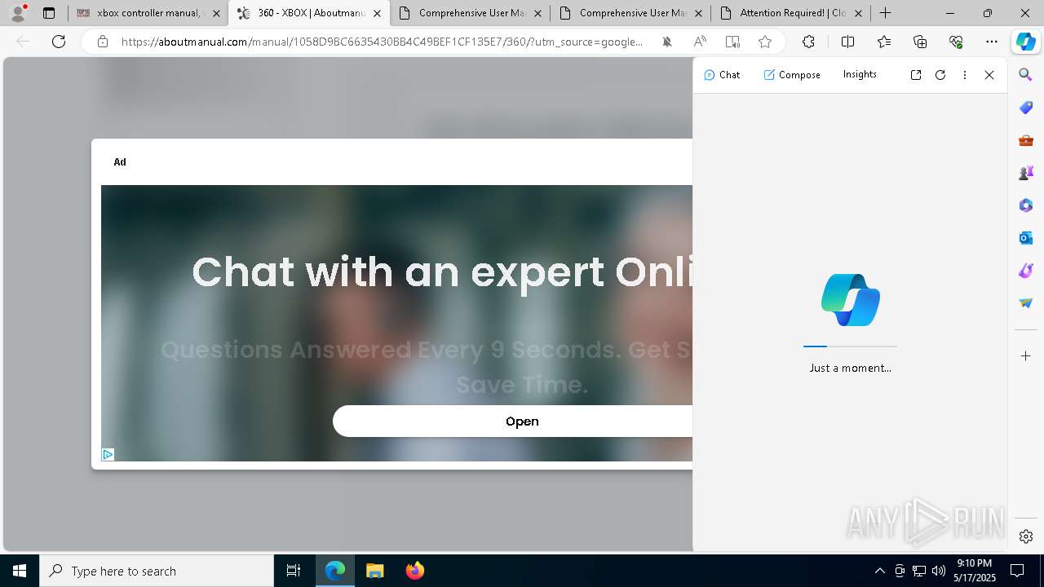The width and height of the screenshot is (1044, 587).
Task: Start Read aloud from address bar
Action: coord(700,42)
